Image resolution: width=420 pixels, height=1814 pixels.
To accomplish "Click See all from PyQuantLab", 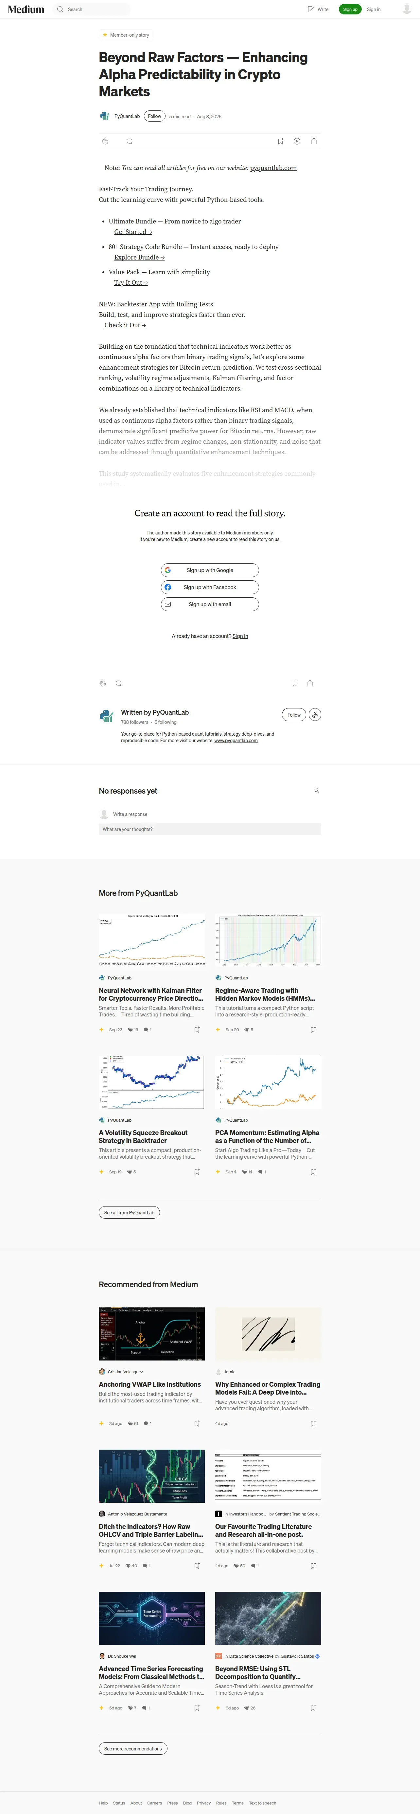I will [130, 1213].
